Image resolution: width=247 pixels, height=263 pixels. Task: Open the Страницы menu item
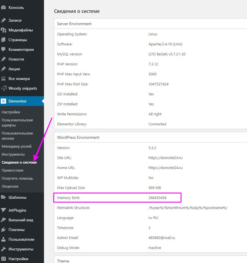point(22,40)
